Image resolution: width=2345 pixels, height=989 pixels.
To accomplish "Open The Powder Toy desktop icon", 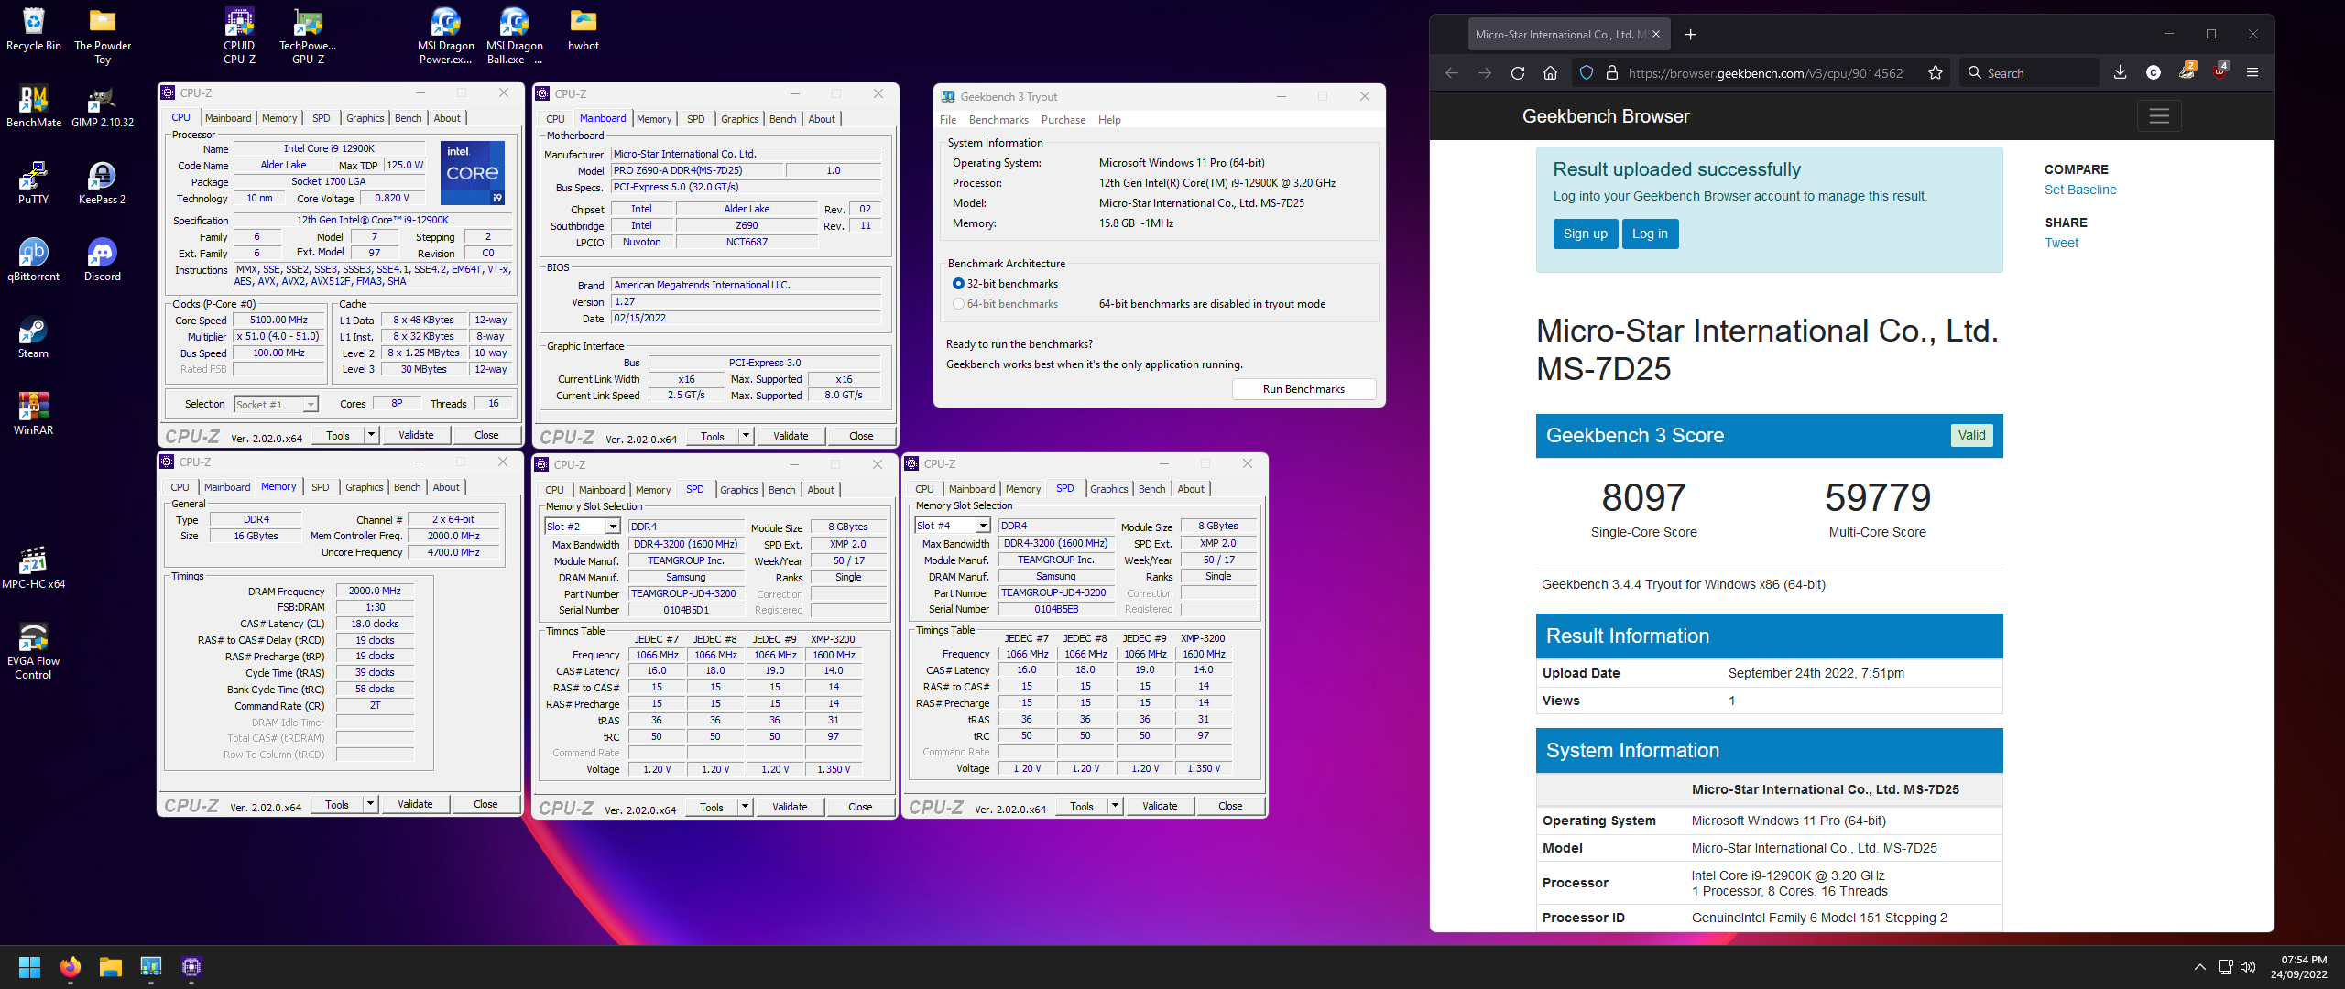I will [103, 37].
